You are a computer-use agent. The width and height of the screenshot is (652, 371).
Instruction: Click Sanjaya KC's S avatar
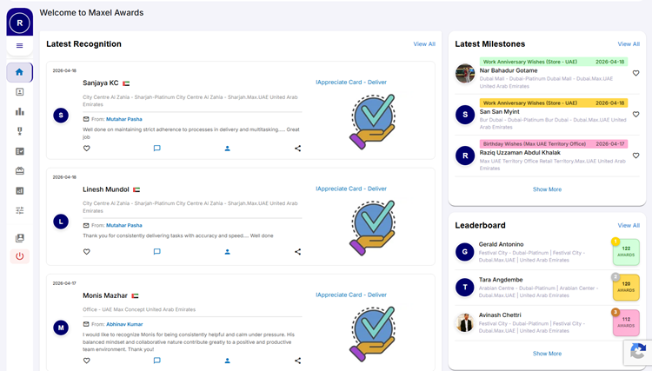pyautogui.click(x=61, y=115)
